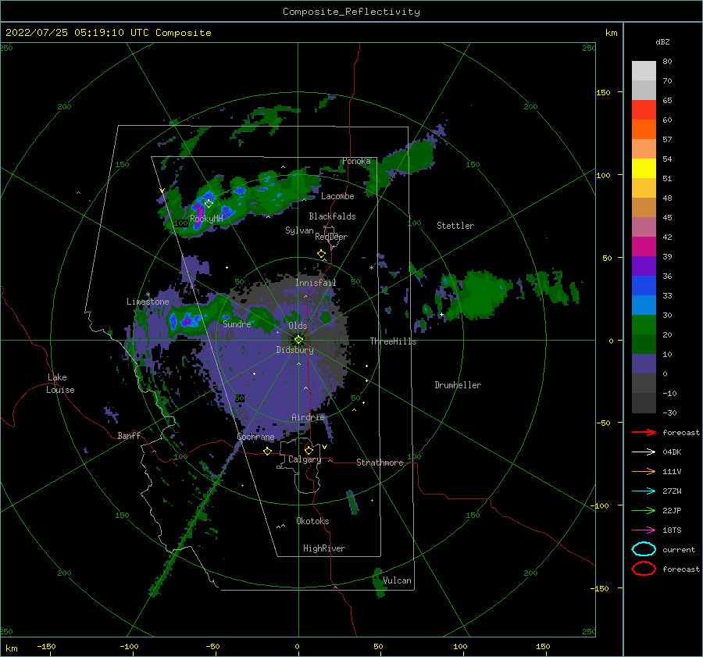703x657 pixels.
Task: Click the radar site marker between Olds and Didsbury
Action: coord(298,340)
